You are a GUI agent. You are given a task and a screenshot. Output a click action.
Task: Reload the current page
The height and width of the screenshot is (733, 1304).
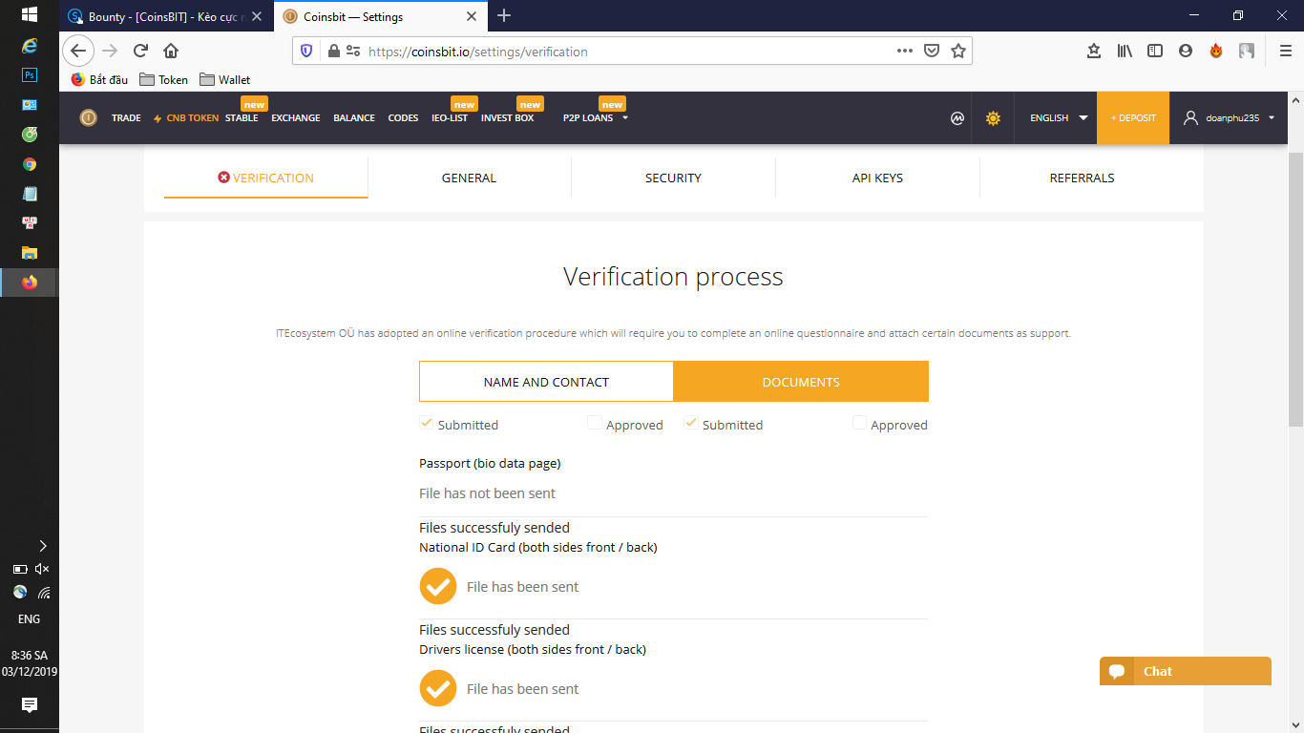pyautogui.click(x=140, y=51)
